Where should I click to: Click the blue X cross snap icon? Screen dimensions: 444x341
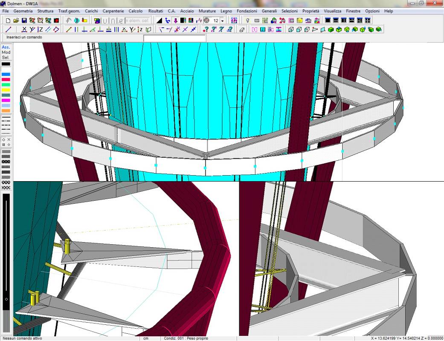click(x=185, y=29)
